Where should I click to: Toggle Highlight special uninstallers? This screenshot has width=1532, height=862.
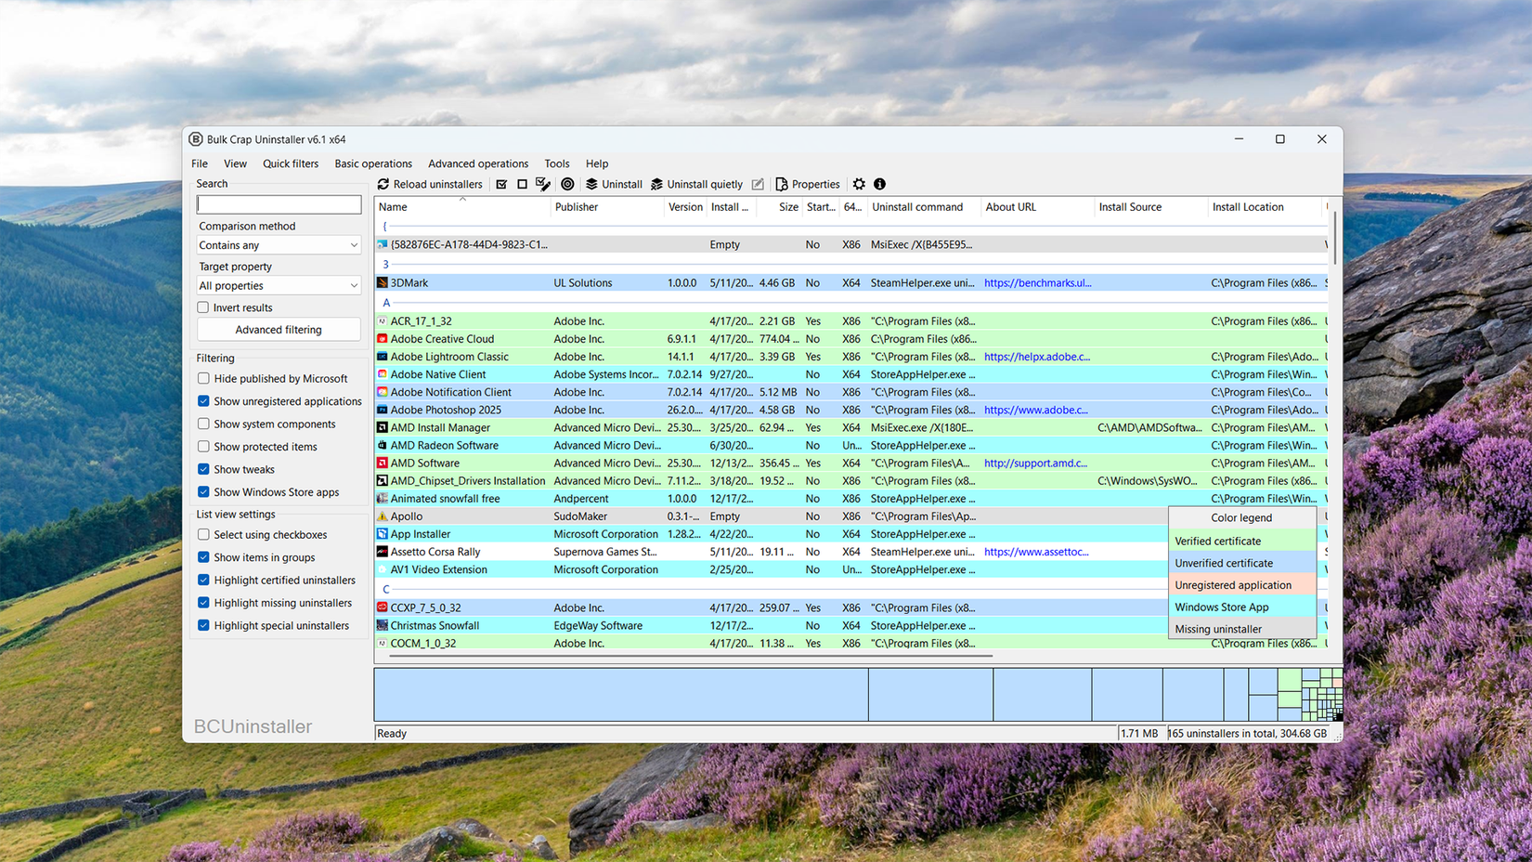[203, 626]
